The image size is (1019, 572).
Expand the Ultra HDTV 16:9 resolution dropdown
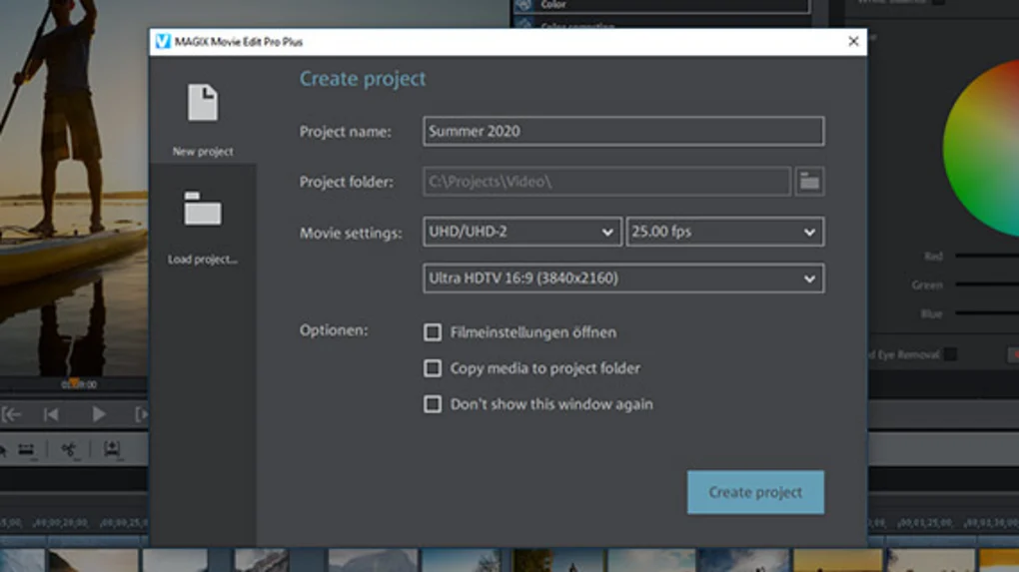tap(623, 279)
